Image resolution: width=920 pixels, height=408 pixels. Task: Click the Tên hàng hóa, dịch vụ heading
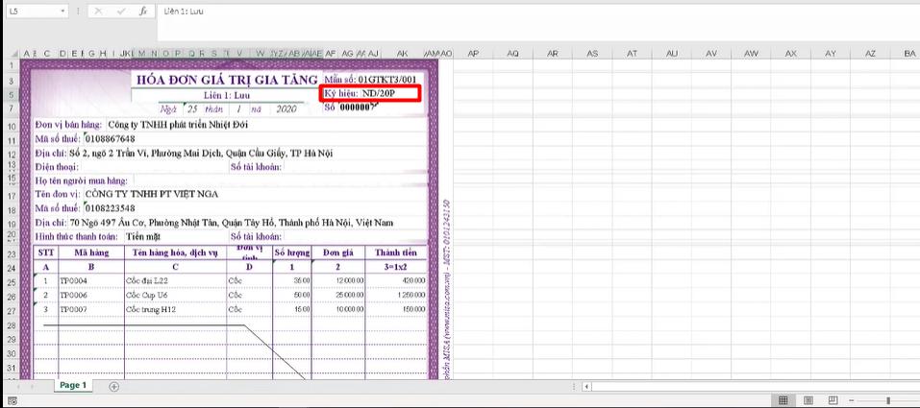click(175, 252)
